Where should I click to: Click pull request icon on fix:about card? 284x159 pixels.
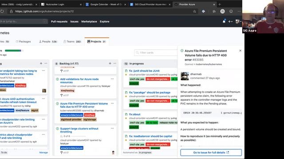126,114
